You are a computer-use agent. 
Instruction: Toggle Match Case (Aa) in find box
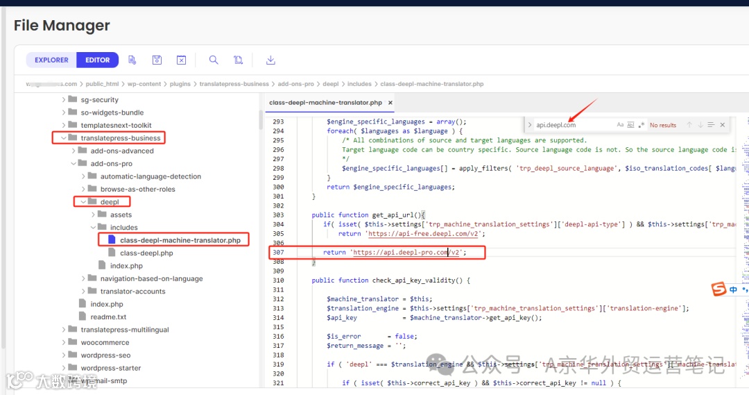point(620,125)
